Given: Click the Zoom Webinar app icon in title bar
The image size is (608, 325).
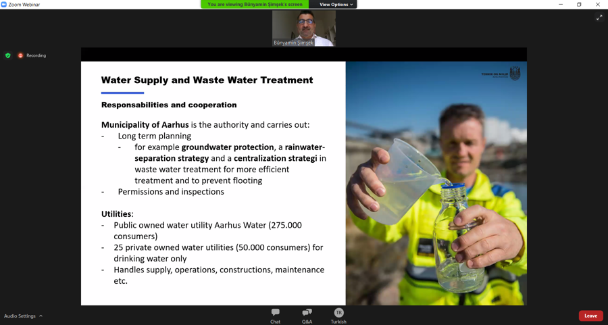Looking at the screenshot, I should tap(4, 4).
